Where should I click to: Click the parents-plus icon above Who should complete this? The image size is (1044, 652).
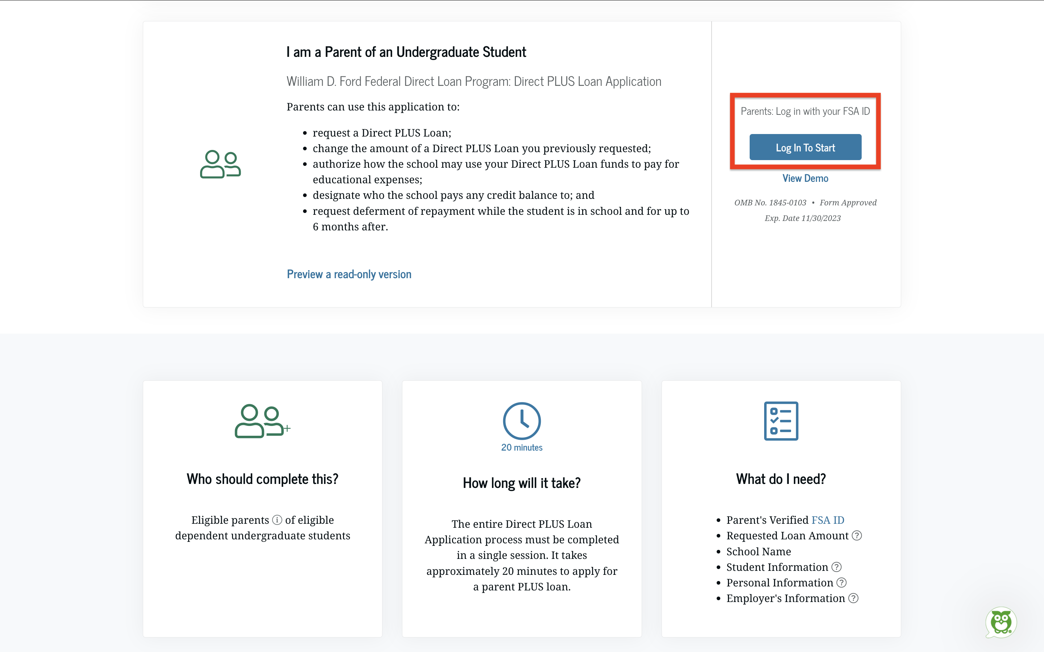[262, 421]
